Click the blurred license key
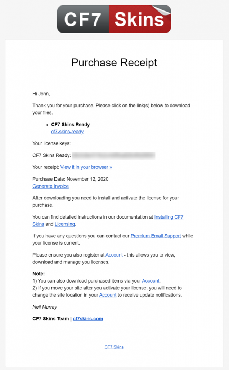The image size is (229, 370). point(113,156)
